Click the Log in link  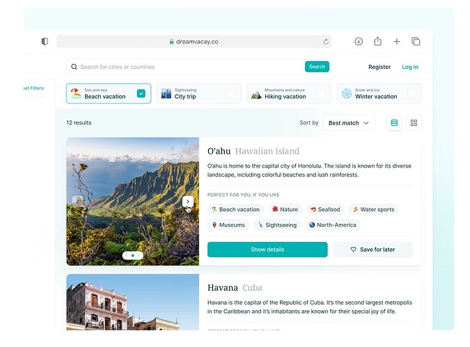(410, 67)
